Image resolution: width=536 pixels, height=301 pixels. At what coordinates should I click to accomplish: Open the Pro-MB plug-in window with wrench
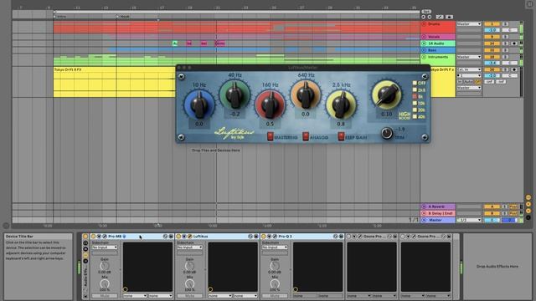[x=105, y=236]
